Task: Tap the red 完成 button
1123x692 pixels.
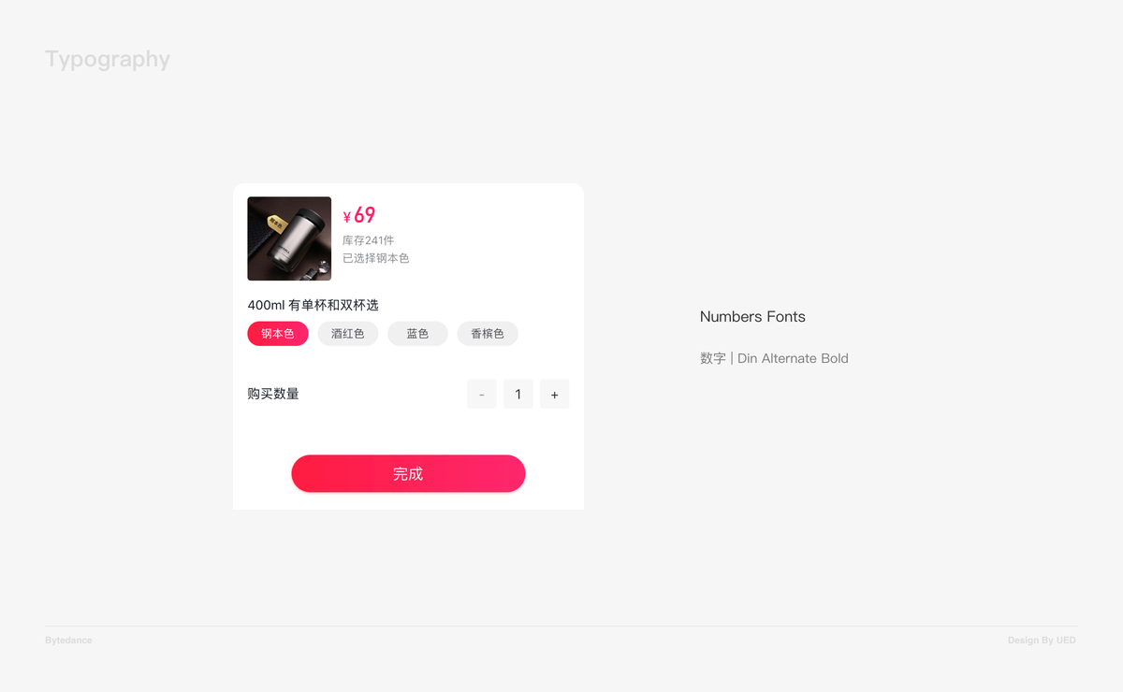Action: pyautogui.click(x=408, y=473)
